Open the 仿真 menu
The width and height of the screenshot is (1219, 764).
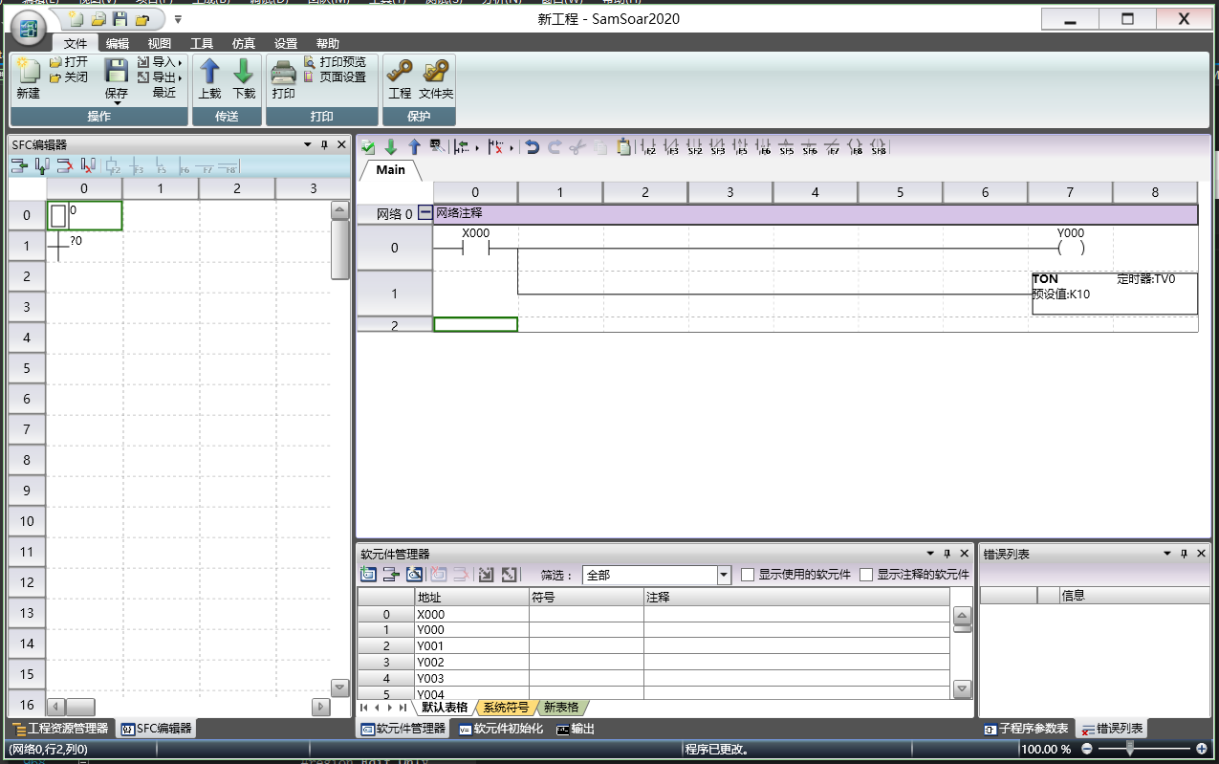(x=243, y=43)
